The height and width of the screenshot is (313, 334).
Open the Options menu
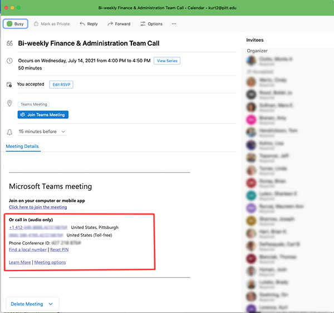(151, 24)
